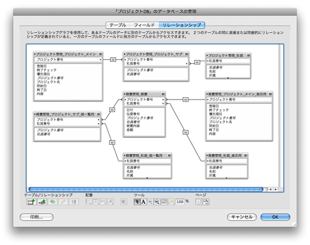Image resolution: width=310 pixels, height=245 pixels.
Task: Click the horizontal scrollbar thumb of the graph
Action: [146, 189]
